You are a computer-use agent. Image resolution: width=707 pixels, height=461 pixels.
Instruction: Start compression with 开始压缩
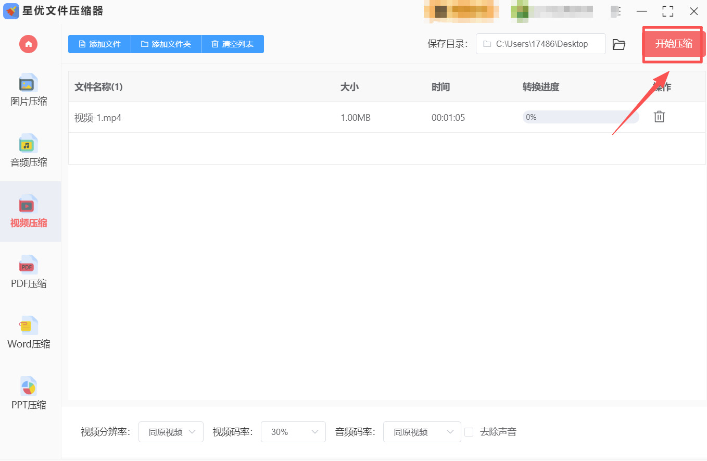(673, 44)
